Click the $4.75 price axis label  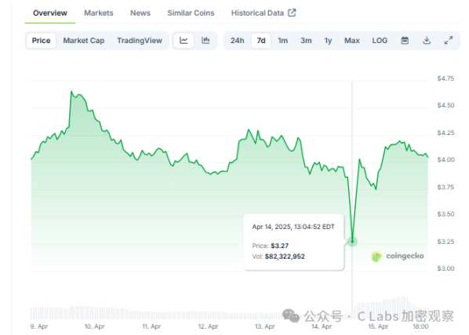[x=445, y=78]
